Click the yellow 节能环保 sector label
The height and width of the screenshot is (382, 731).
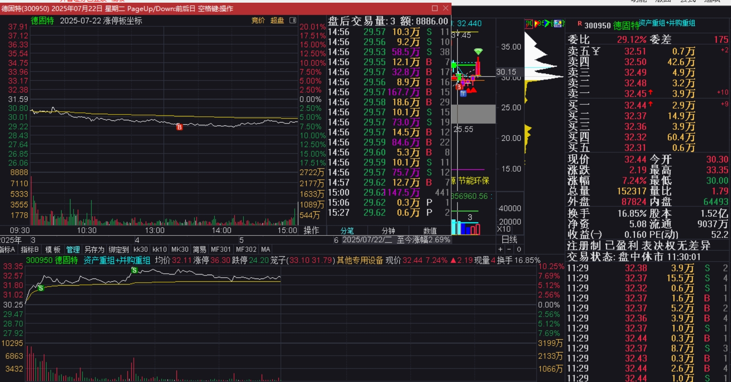[x=473, y=181]
